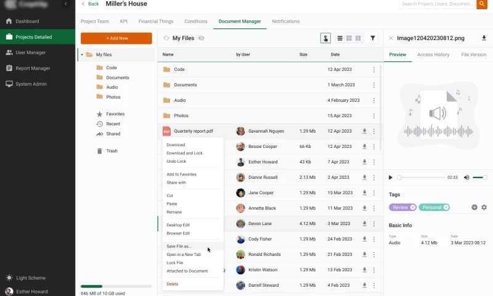Collapse the My files tree node
This screenshot has width=493, height=296.
pos(82,55)
